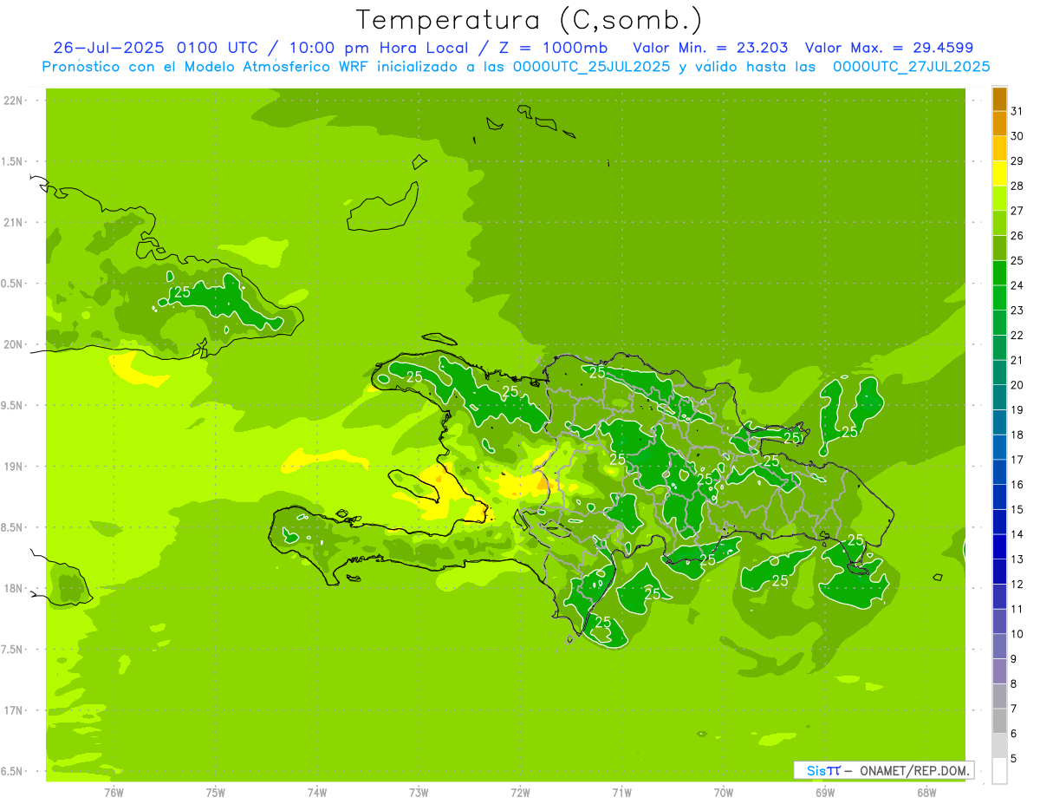Click the '23' legend value
The width and height of the screenshot is (1040, 804).
coord(1017,310)
